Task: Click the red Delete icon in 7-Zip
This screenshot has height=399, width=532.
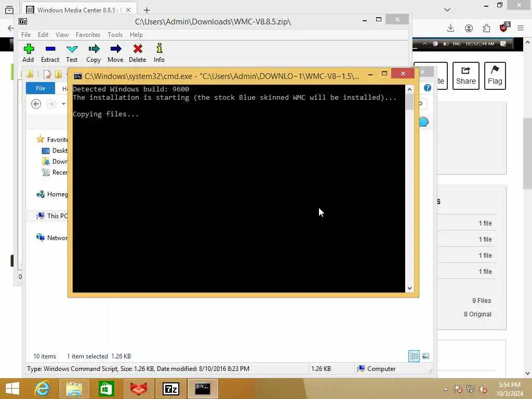Action: click(x=137, y=53)
